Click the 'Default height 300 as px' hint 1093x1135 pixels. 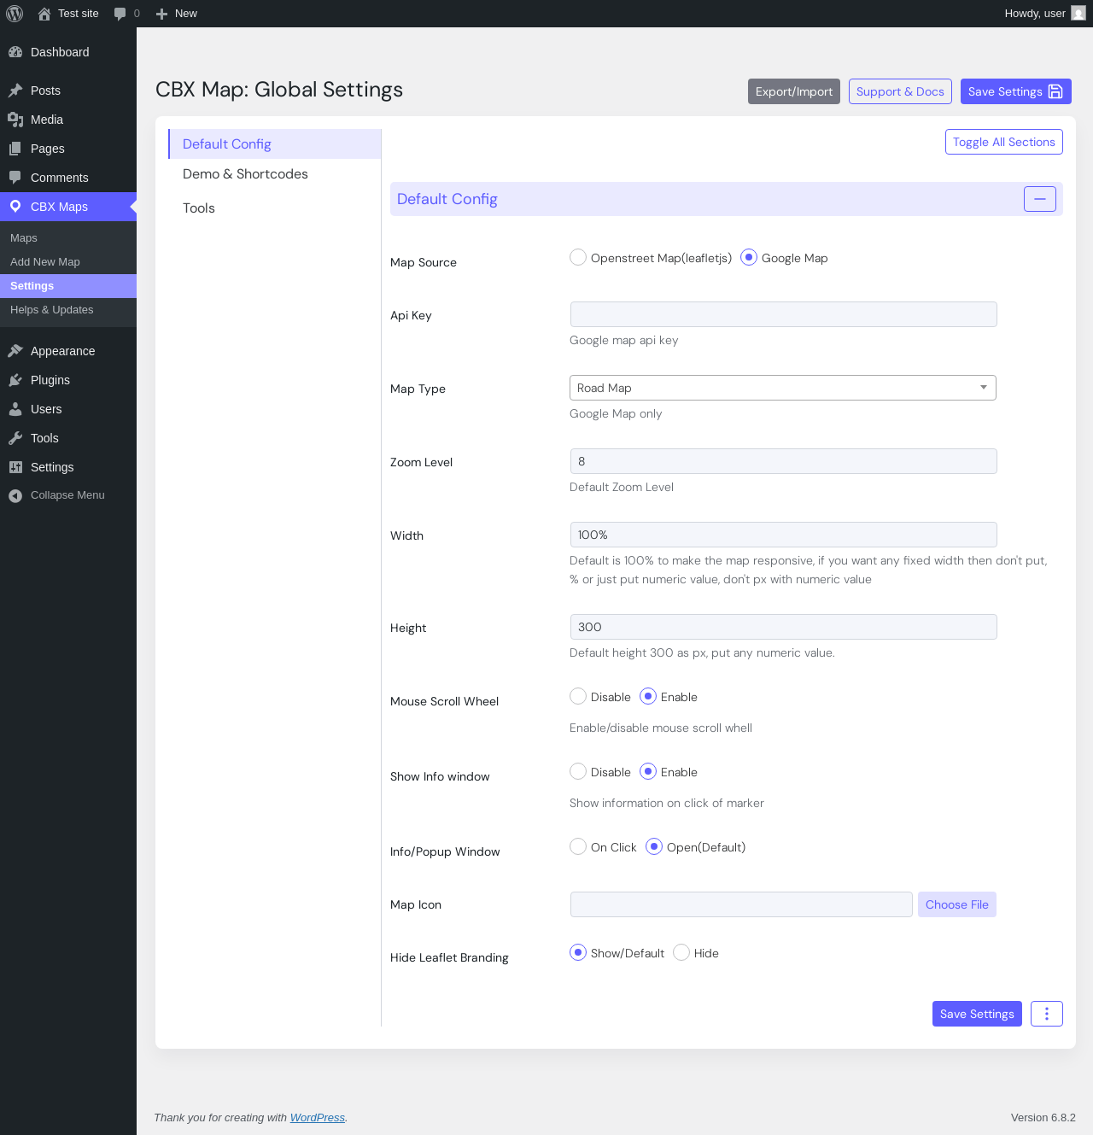pos(702,652)
